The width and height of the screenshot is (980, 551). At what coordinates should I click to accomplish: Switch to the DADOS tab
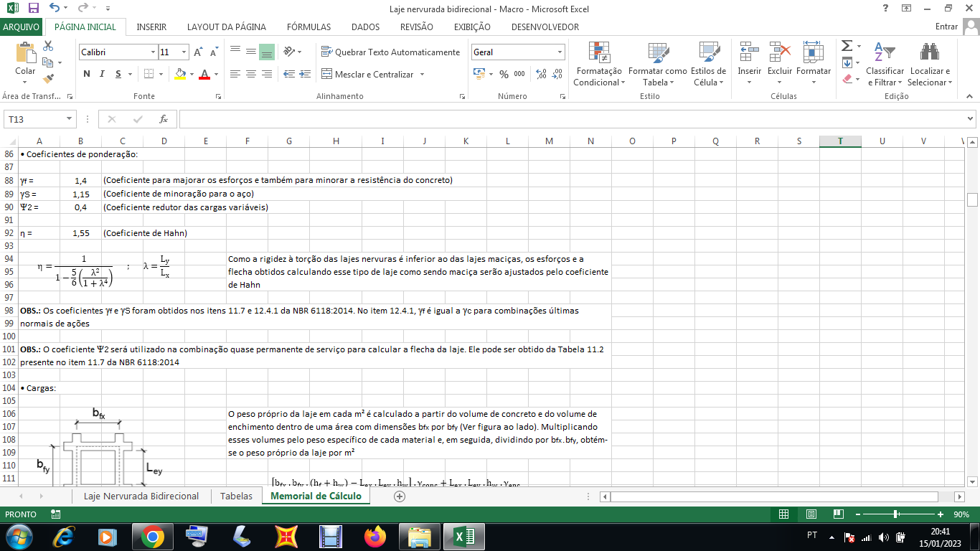click(366, 27)
